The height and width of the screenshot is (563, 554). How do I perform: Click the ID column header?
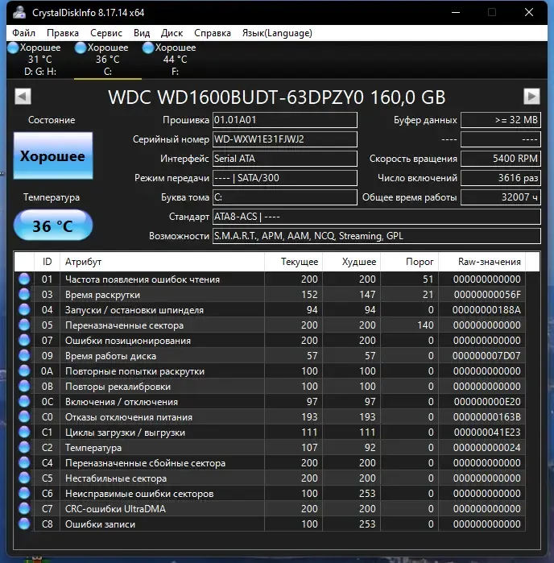click(47, 262)
